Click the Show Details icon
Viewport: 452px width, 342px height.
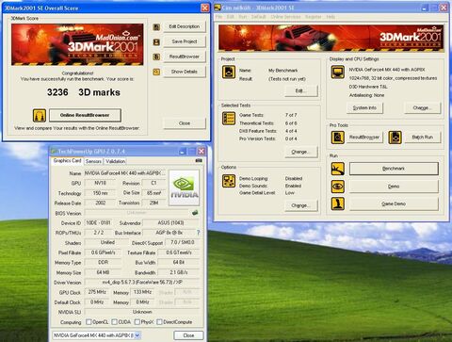pyautogui.click(x=156, y=72)
